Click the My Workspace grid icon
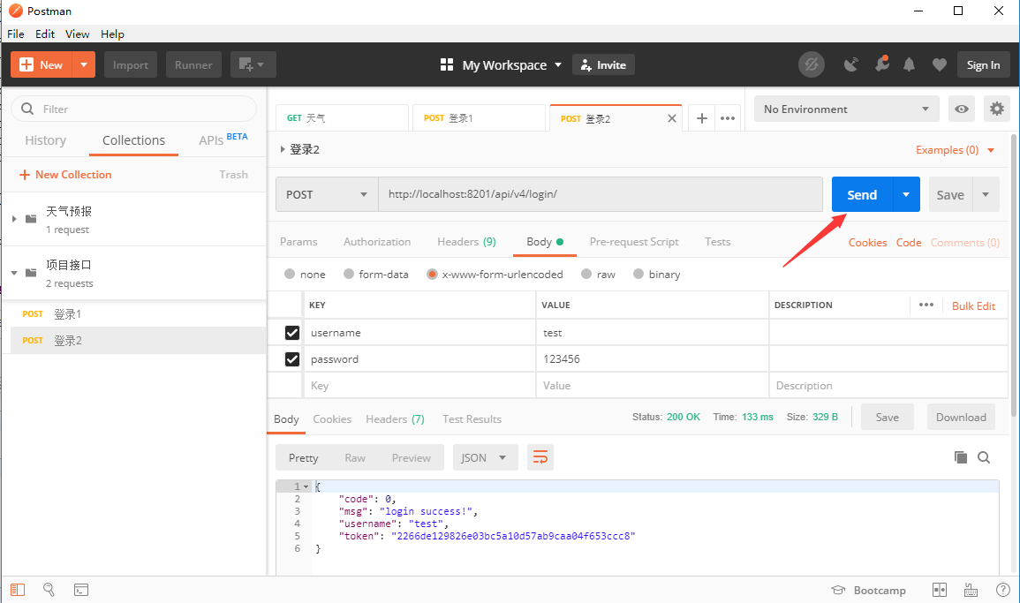 tap(446, 64)
